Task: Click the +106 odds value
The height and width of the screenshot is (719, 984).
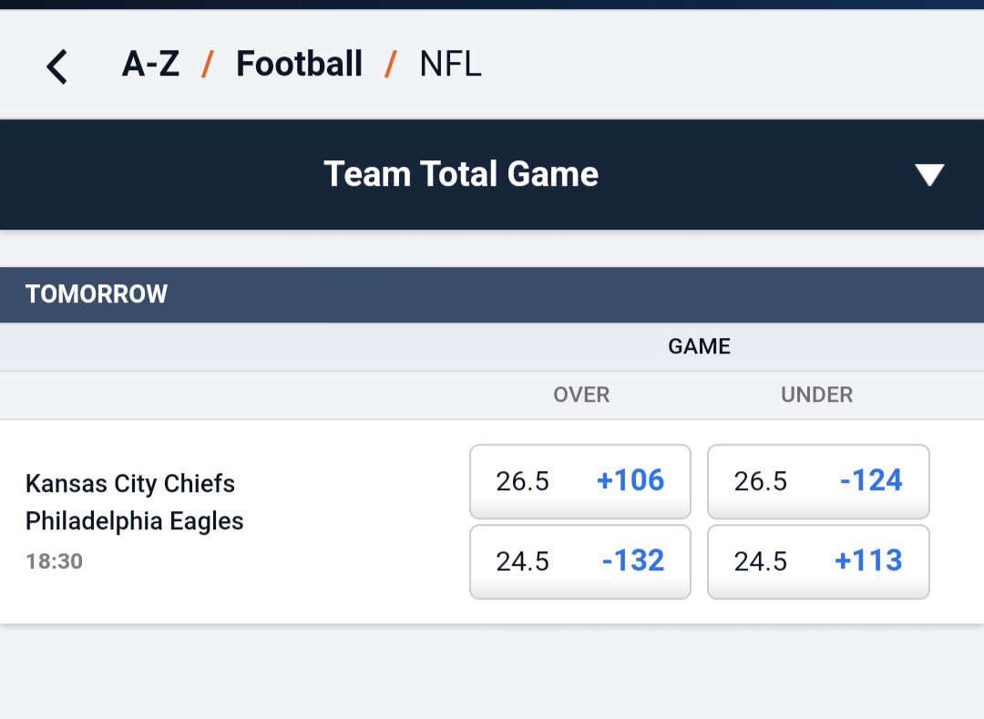Action: point(630,480)
